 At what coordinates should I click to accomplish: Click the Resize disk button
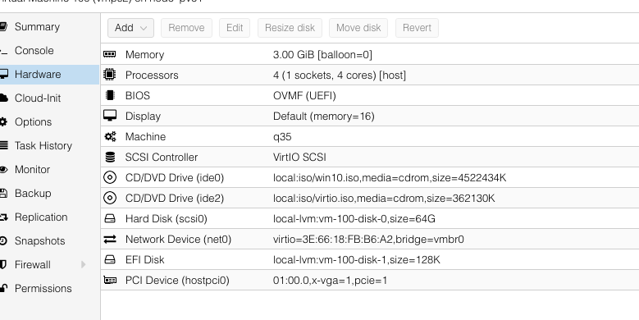pos(290,28)
